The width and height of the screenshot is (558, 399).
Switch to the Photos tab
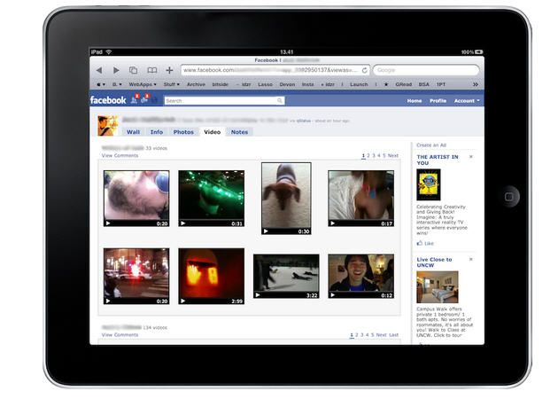coord(183,132)
